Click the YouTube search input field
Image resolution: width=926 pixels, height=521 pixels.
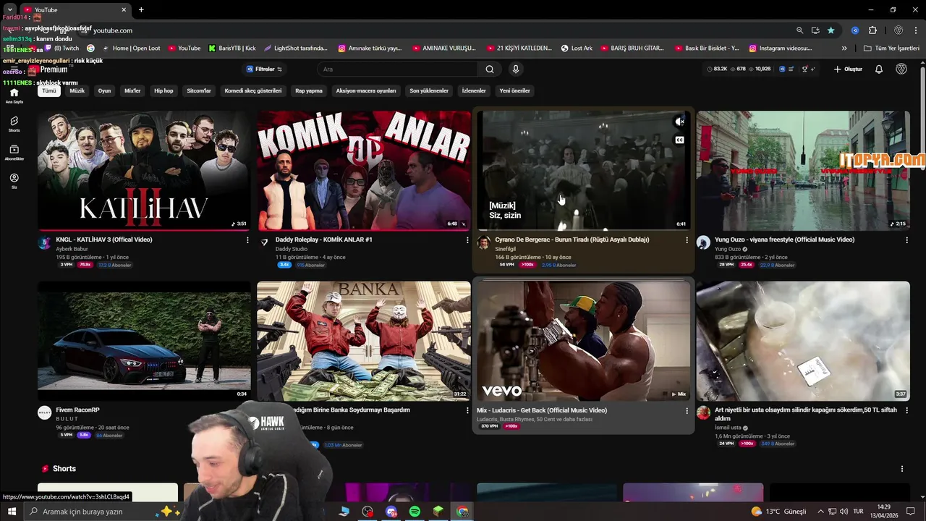click(x=396, y=69)
